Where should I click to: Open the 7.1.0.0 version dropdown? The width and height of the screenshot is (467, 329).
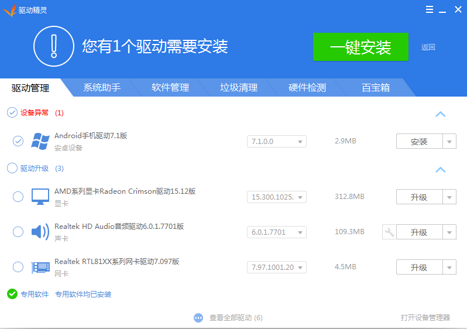(277, 141)
